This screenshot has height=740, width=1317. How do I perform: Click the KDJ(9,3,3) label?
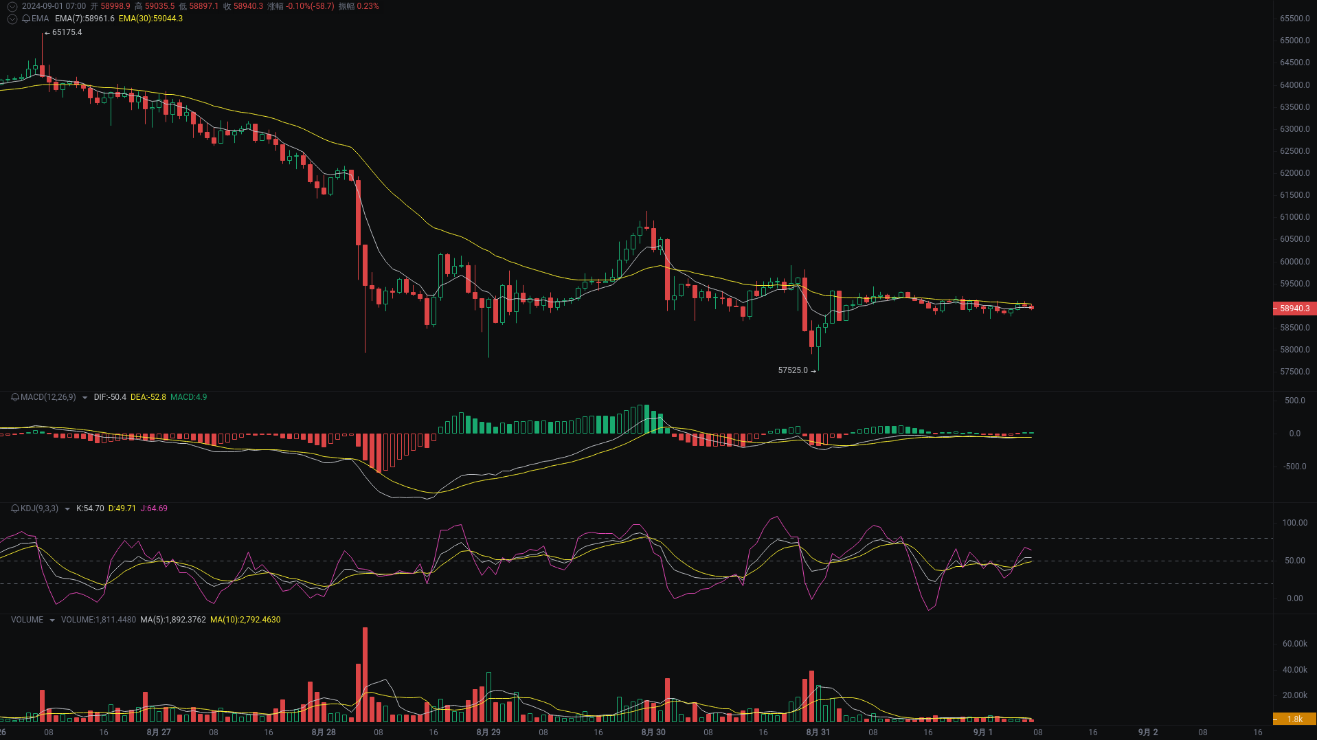coord(39,508)
